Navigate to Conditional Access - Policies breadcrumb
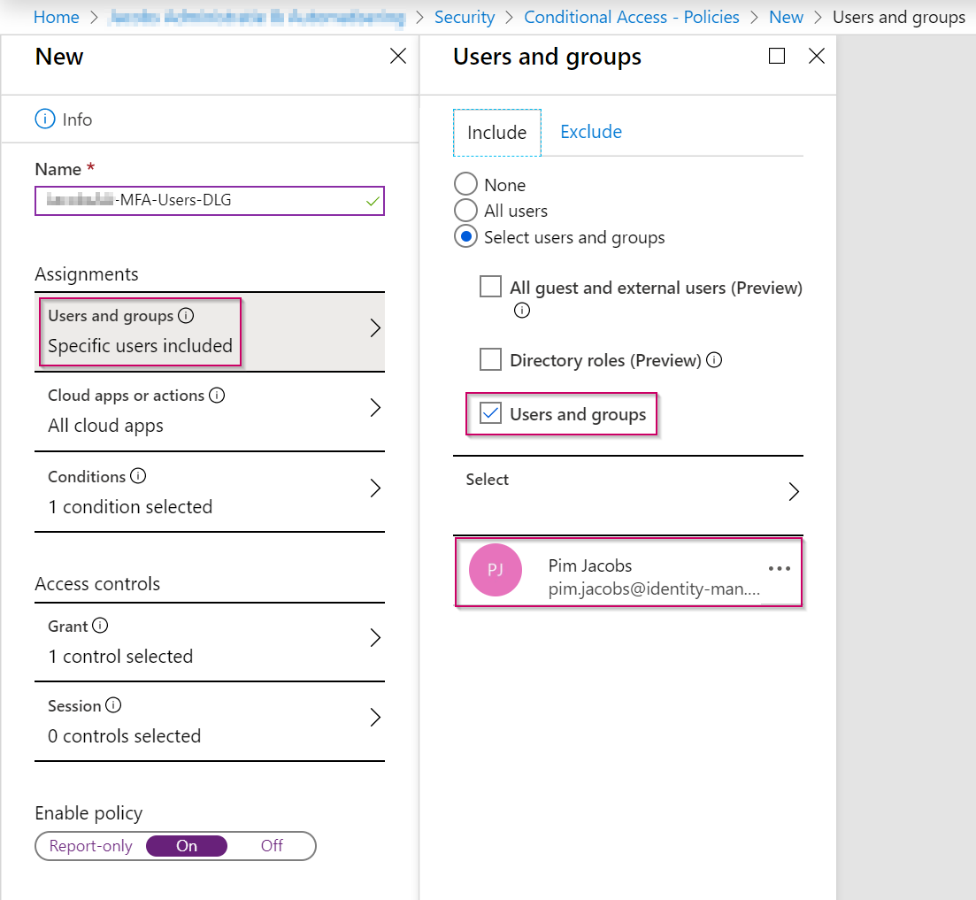 631,16
